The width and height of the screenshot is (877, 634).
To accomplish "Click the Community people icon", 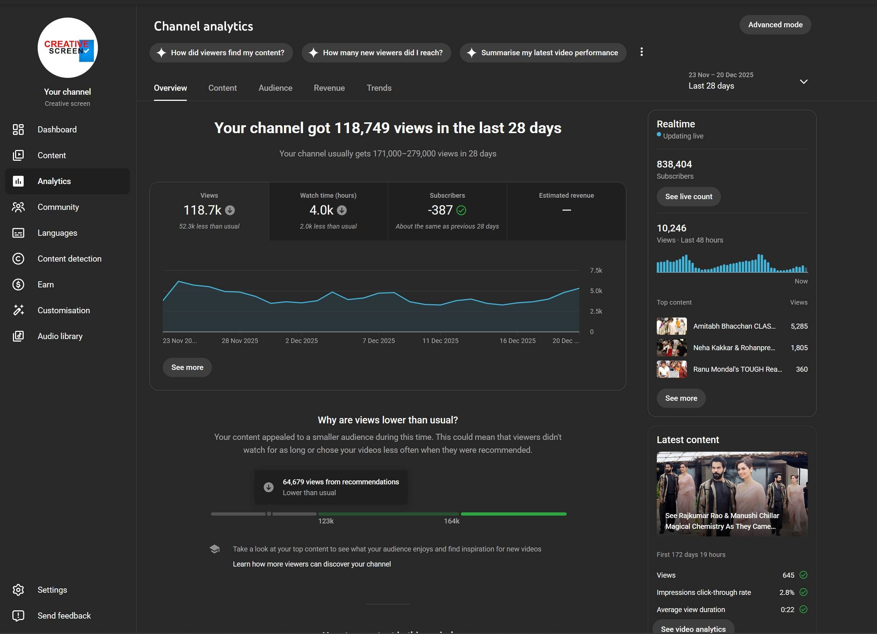I will coord(18,207).
